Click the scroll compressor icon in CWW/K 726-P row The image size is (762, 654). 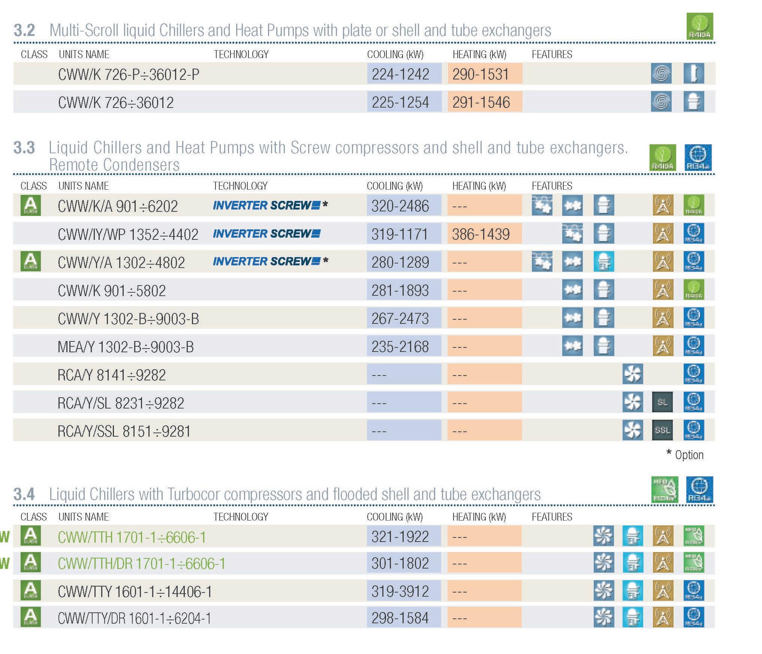(661, 73)
